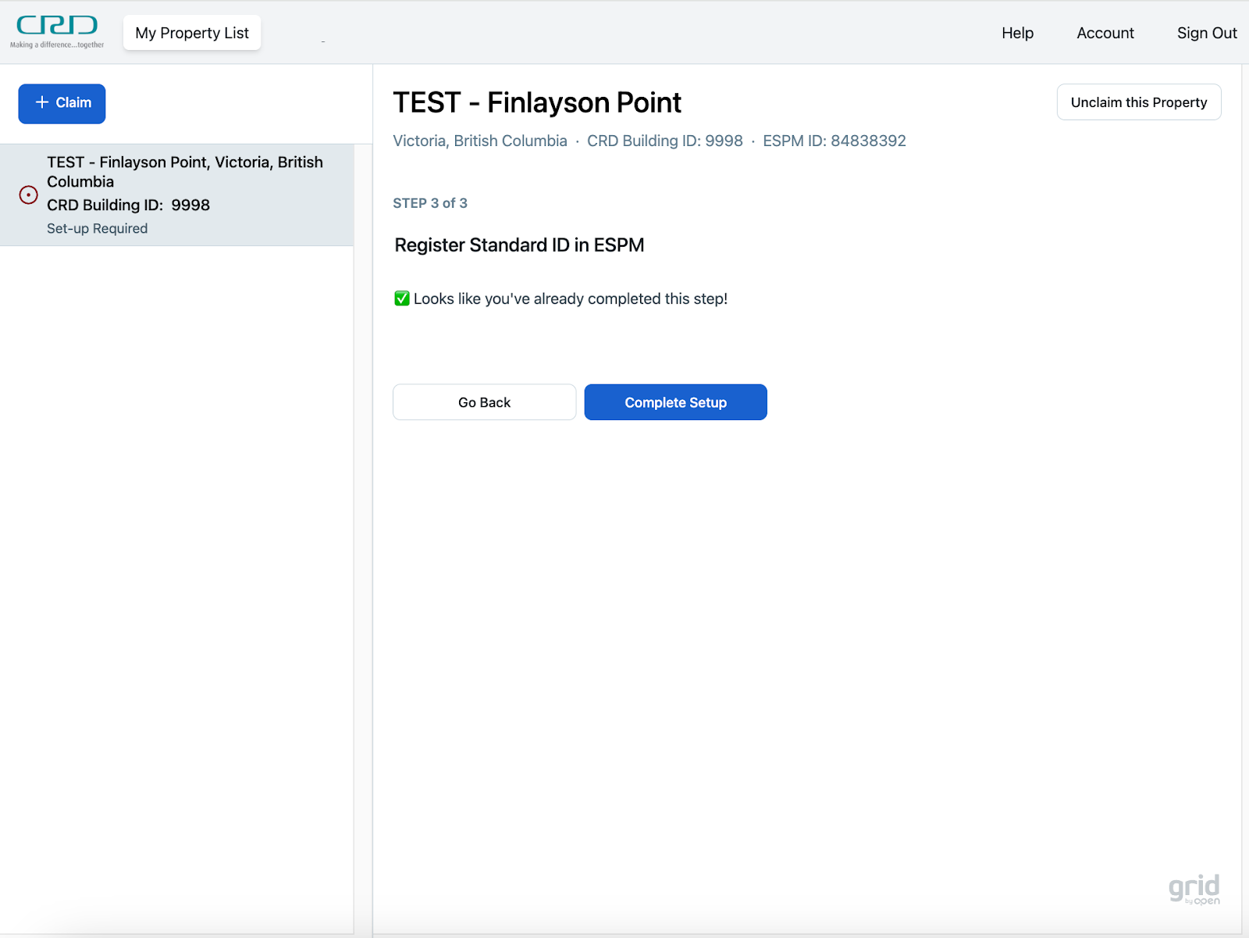Click the Victoria, British Columbia location text
Viewport: 1249px width, 938px height.
point(479,141)
